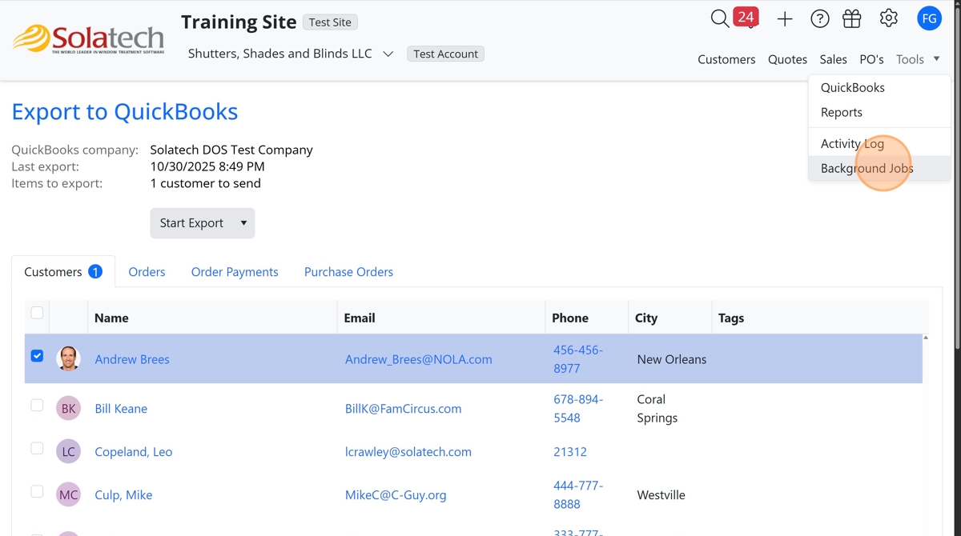961x536 pixels.
Task: Click the Westville city cell
Action: coord(661,495)
